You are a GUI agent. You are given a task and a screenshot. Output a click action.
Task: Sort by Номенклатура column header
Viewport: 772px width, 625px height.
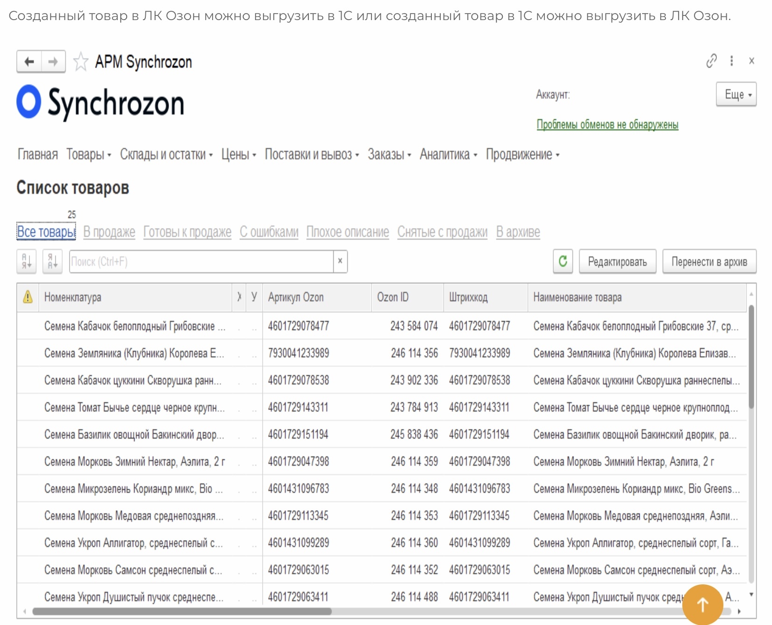[x=136, y=297]
